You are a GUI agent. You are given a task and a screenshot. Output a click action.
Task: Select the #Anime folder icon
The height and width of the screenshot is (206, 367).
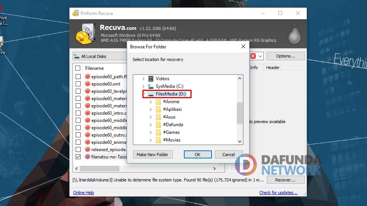(x=158, y=102)
